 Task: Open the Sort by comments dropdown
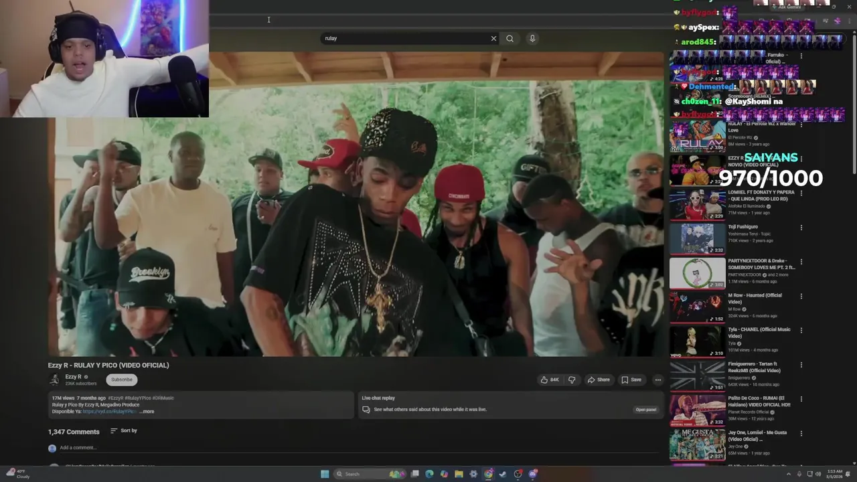tap(124, 430)
